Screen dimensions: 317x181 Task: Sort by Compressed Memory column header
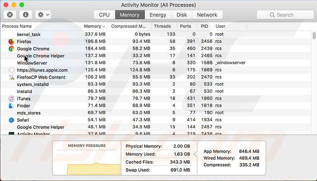128,26
